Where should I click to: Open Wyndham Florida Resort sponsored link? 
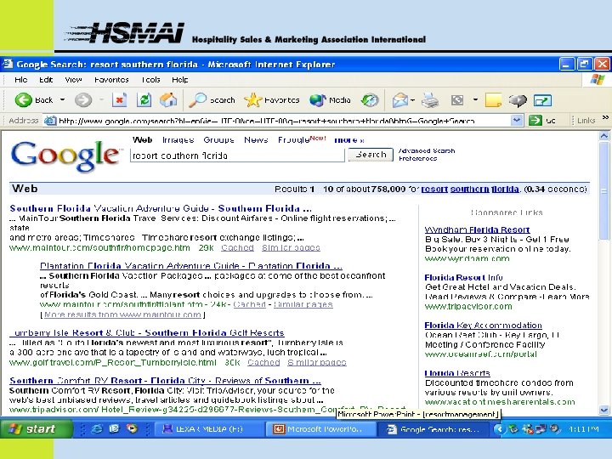point(477,229)
